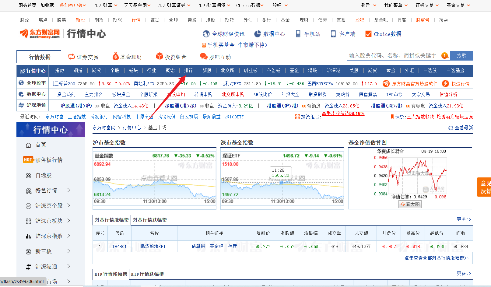Viewport: 491px width, 287px height.
Task: Open the 快速行情 lightning icon
Action: point(445,83)
